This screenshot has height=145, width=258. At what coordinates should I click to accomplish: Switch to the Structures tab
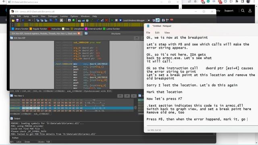pos(116,33)
